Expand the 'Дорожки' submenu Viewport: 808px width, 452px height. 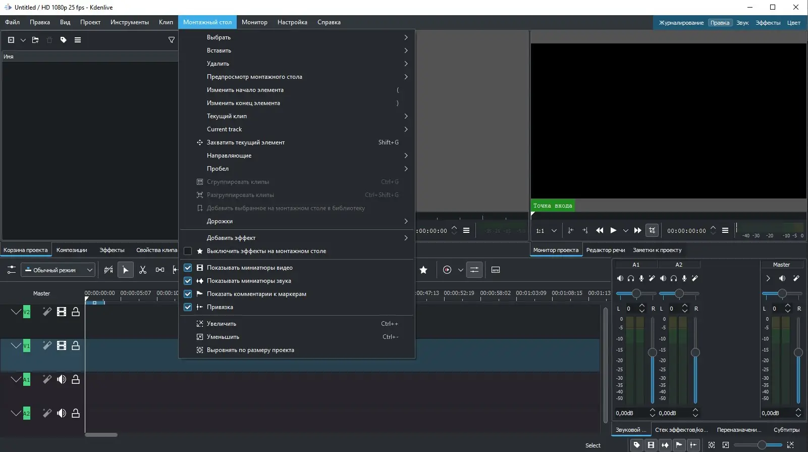click(x=297, y=221)
